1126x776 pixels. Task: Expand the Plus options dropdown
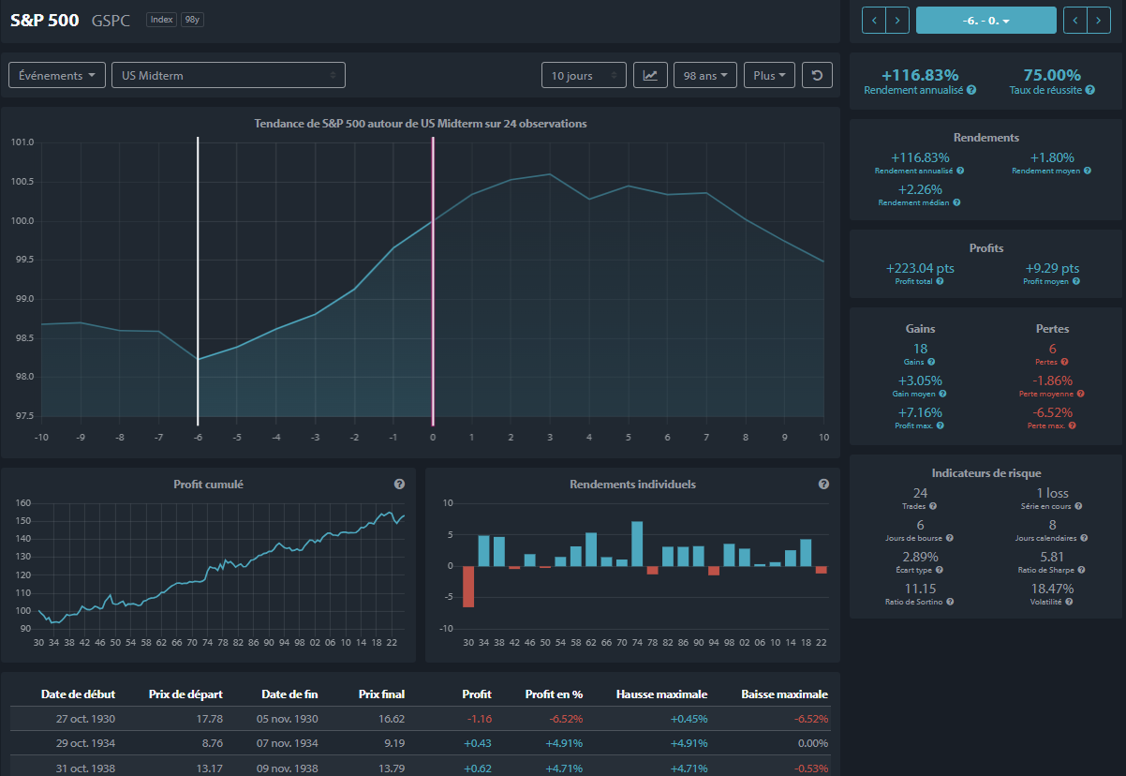(x=769, y=75)
